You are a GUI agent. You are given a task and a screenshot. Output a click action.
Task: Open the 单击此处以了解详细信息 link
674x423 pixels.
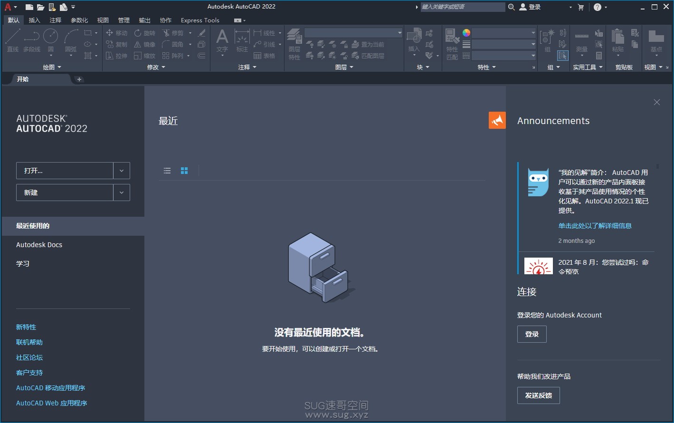click(595, 226)
